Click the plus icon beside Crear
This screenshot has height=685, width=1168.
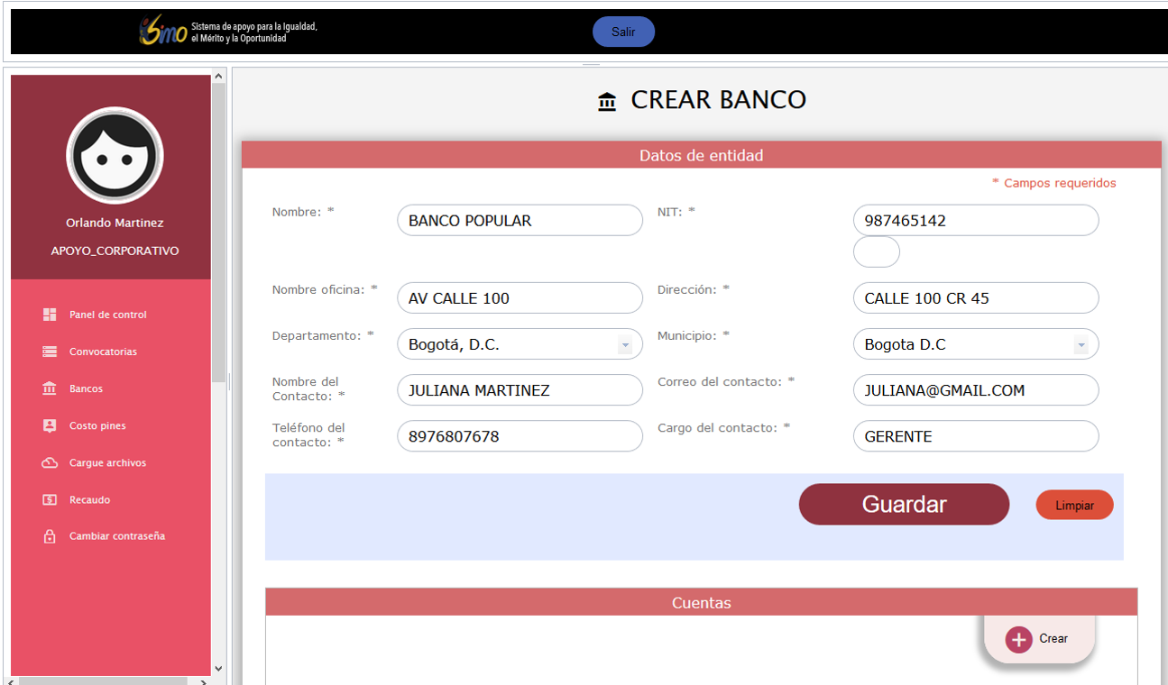coord(1018,639)
